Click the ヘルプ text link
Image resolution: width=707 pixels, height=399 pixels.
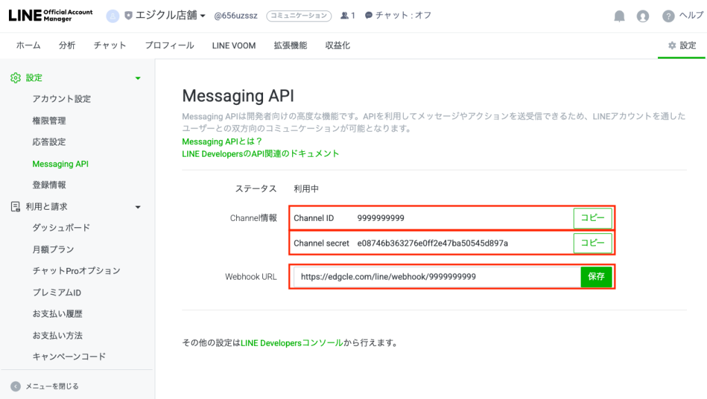tap(691, 16)
